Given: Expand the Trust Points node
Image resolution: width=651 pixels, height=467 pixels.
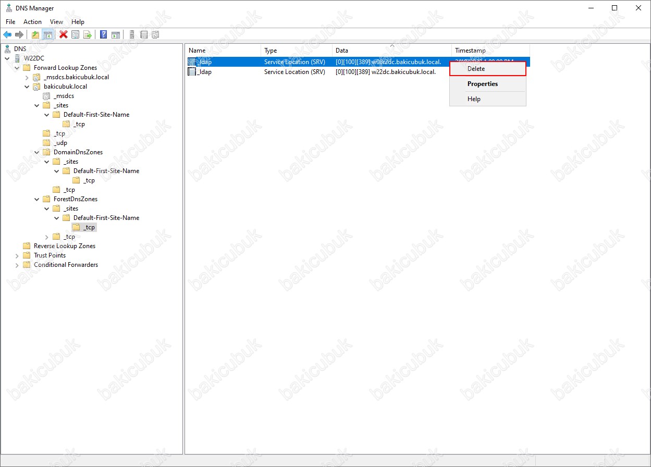Looking at the screenshot, I should [x=17, y=255].
